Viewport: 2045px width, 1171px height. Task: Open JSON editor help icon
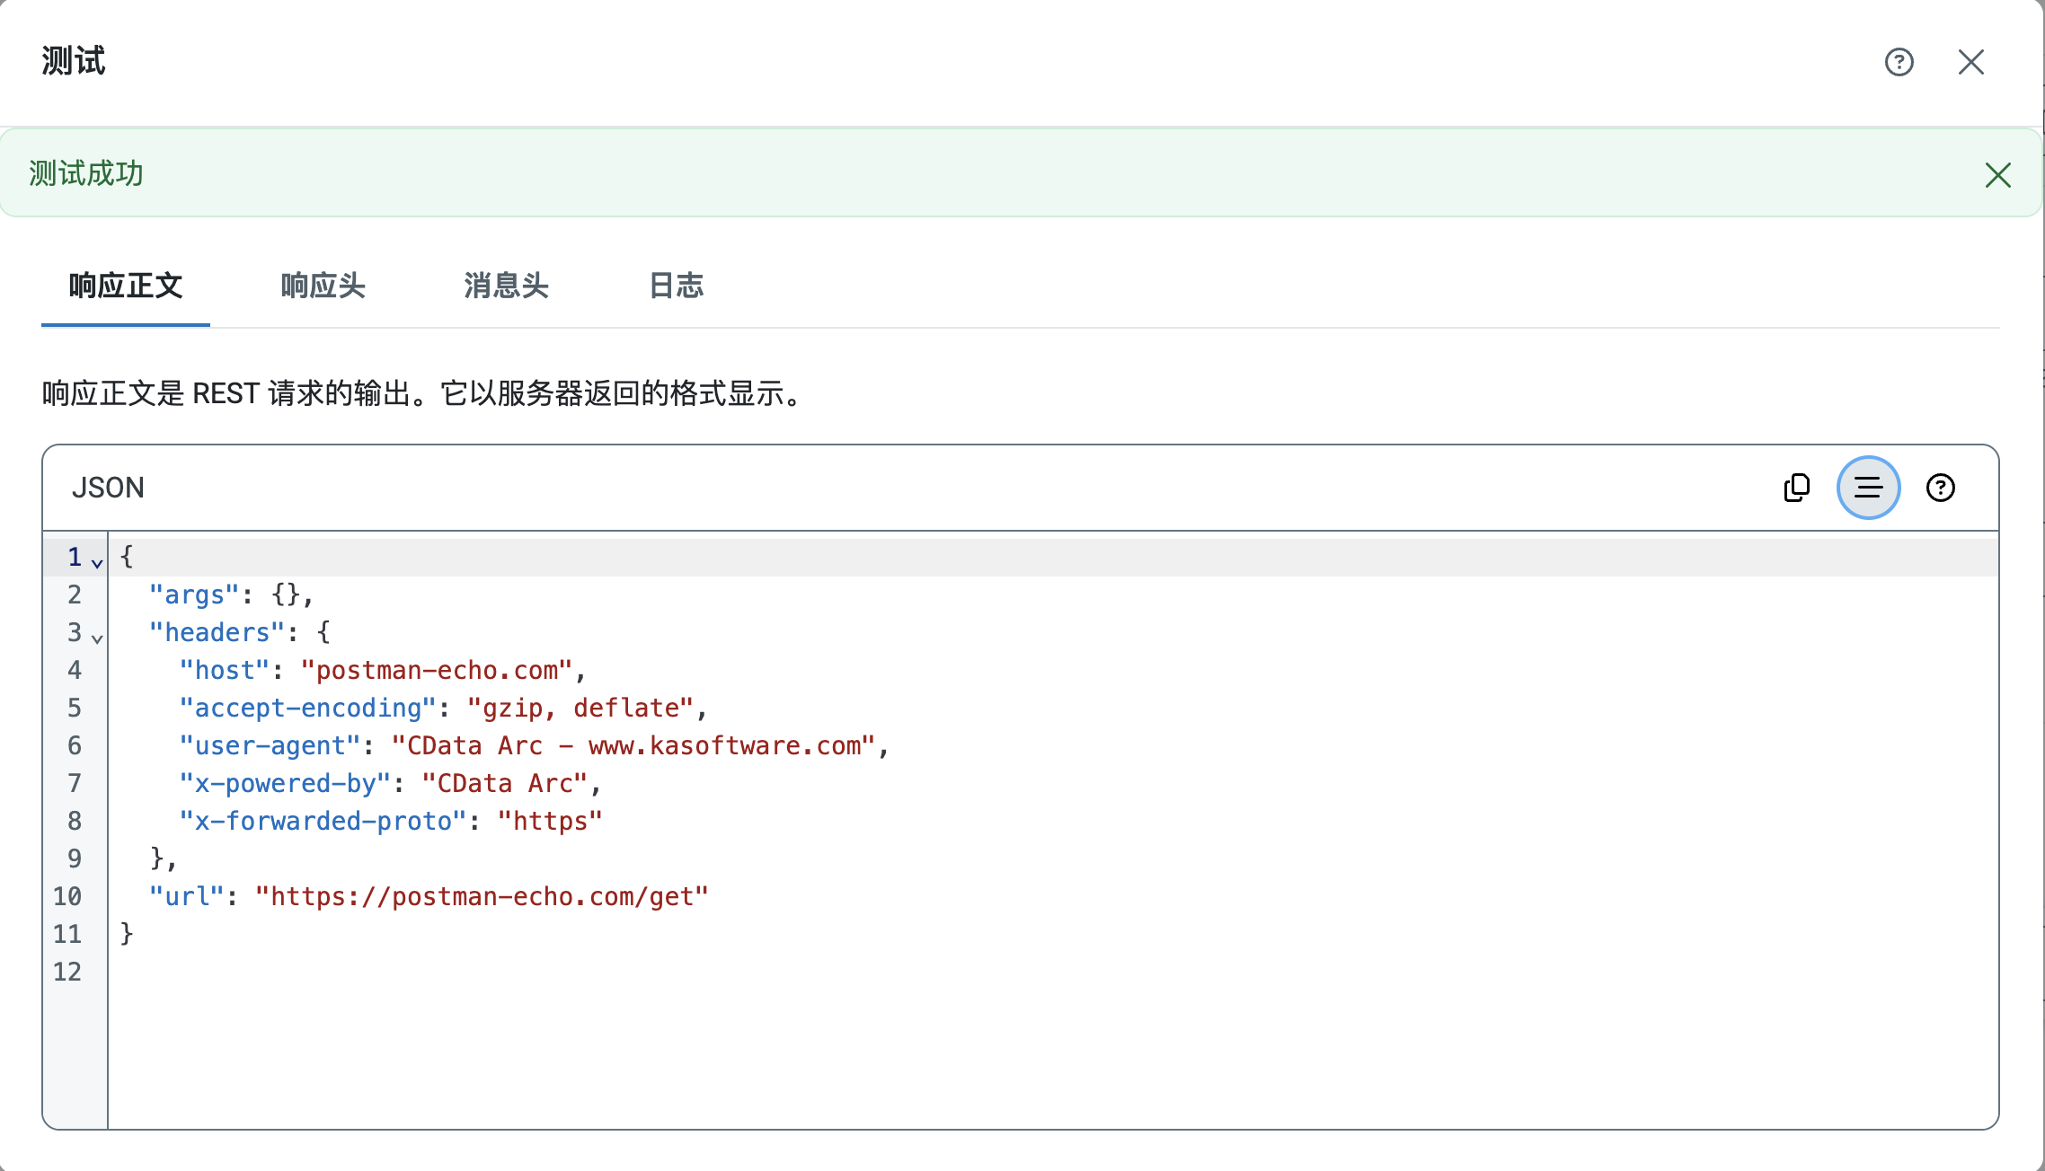pos(1940,488)
